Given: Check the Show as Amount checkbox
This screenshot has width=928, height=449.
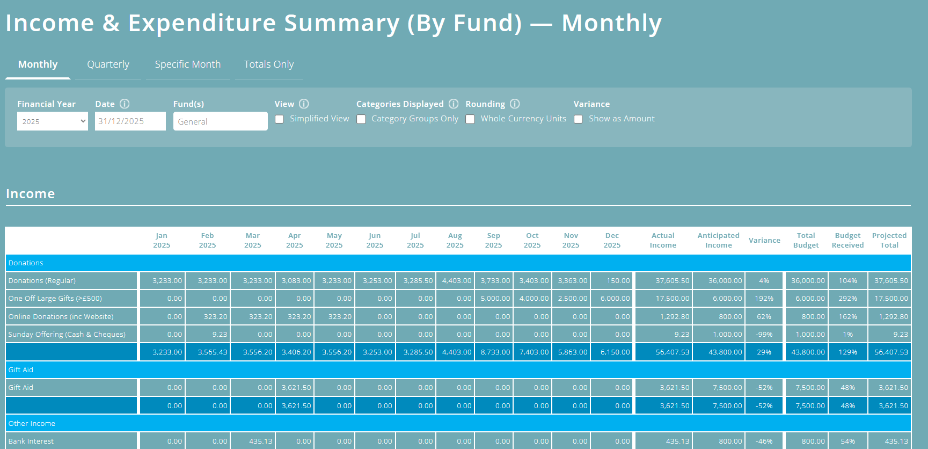Looking at the screenshot, I should [578, 119].
